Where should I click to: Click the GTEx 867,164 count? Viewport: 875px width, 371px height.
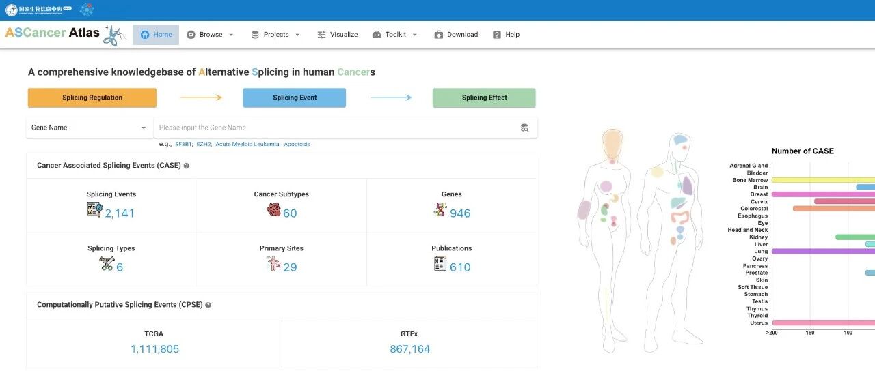409,349
